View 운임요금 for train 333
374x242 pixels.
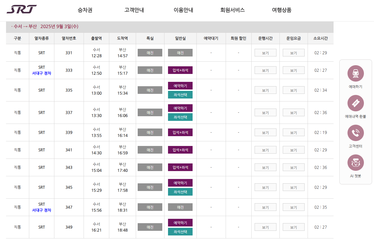pos(294,70)
